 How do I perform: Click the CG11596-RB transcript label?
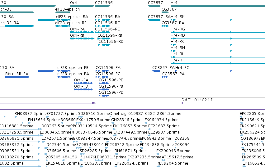(x=110, y=35)
